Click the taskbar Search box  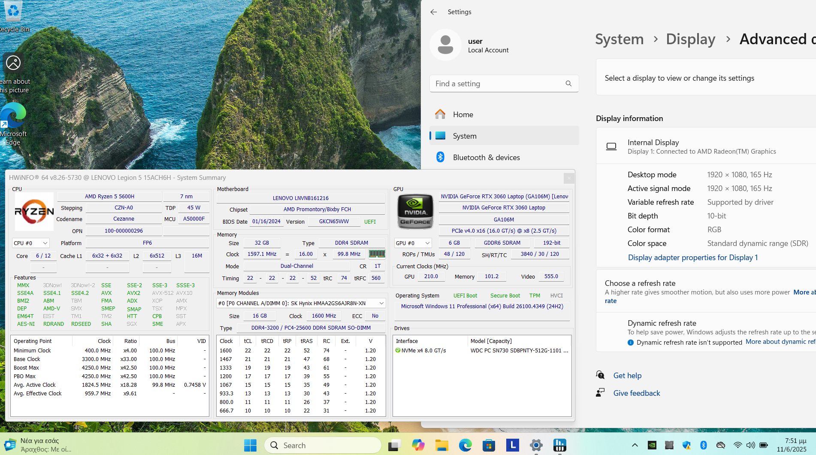click(x=323, y=445)
